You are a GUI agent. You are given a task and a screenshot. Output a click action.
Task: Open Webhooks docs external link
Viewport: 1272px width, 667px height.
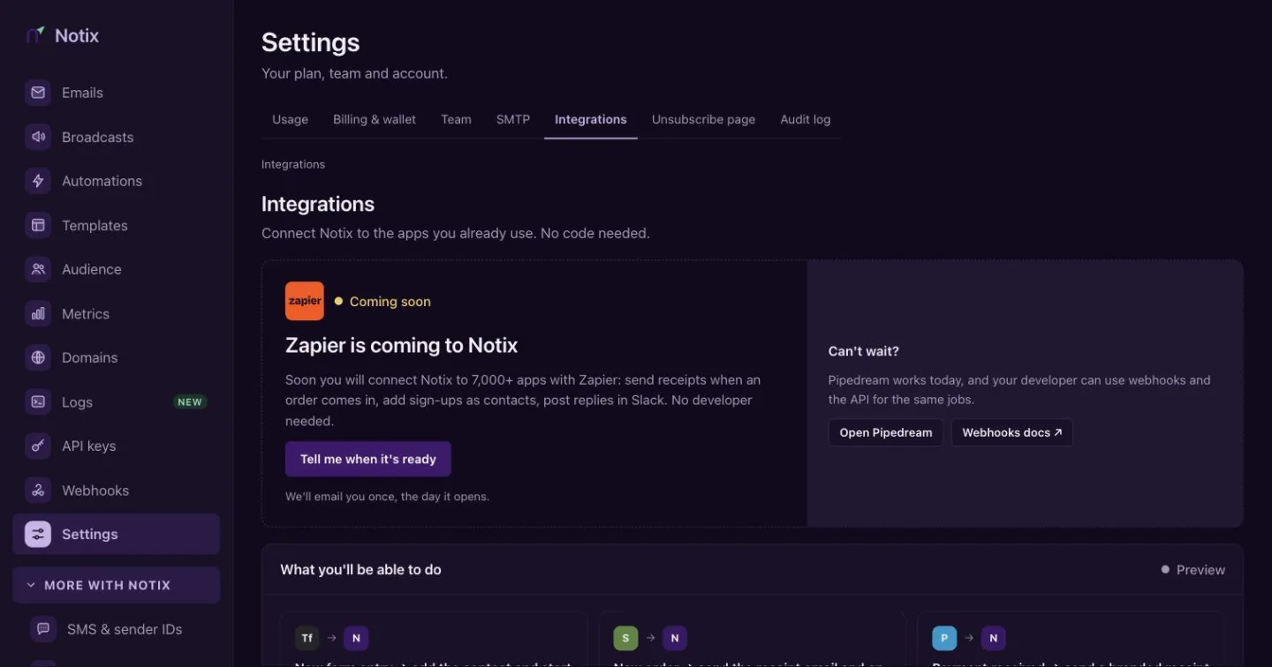(1012, 432)
